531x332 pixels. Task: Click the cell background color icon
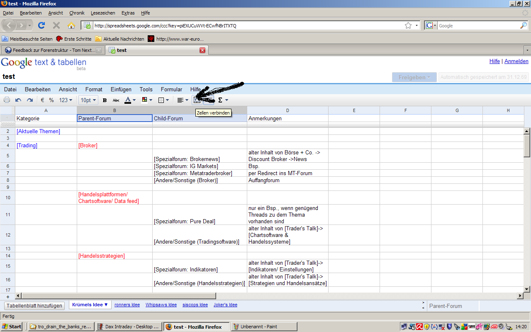click(144, 100)
